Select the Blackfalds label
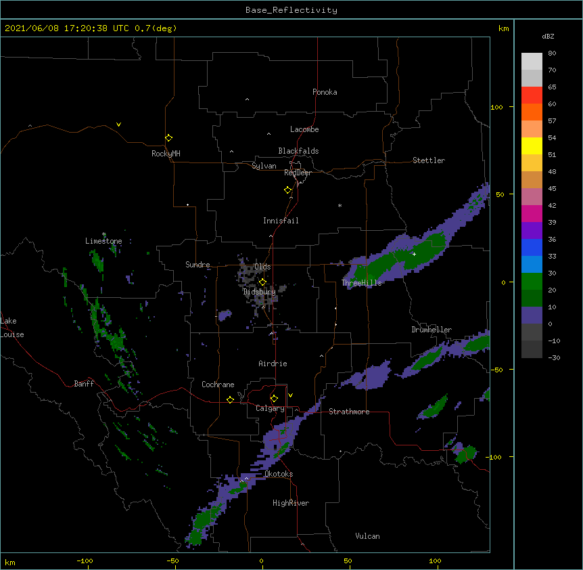The height and width of the screenshot is (570, 583). coord(298,151)
